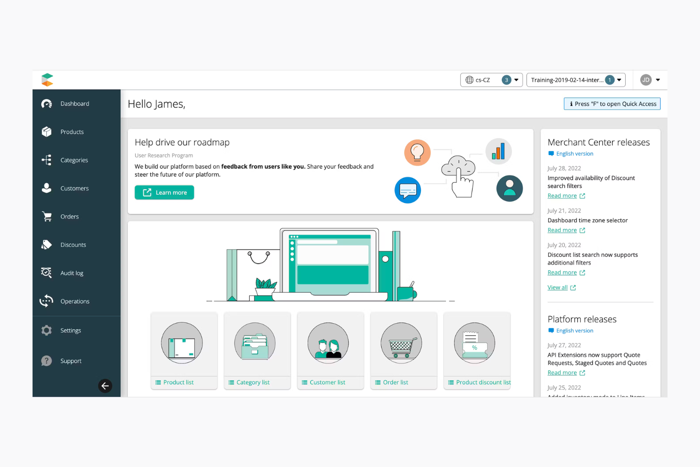The width and height of the screenshot is (700, 467).
Task: Click the Dashboard sidebar icon
Action: pos(46,104)
